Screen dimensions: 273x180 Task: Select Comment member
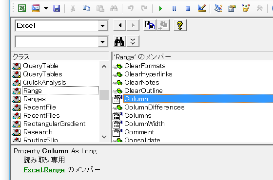139,132
